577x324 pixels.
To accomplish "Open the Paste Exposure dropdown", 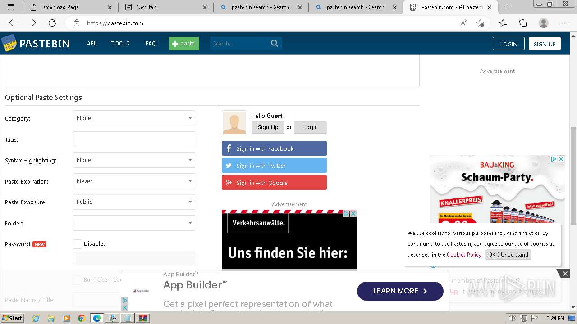I will [x=134, y=202].
